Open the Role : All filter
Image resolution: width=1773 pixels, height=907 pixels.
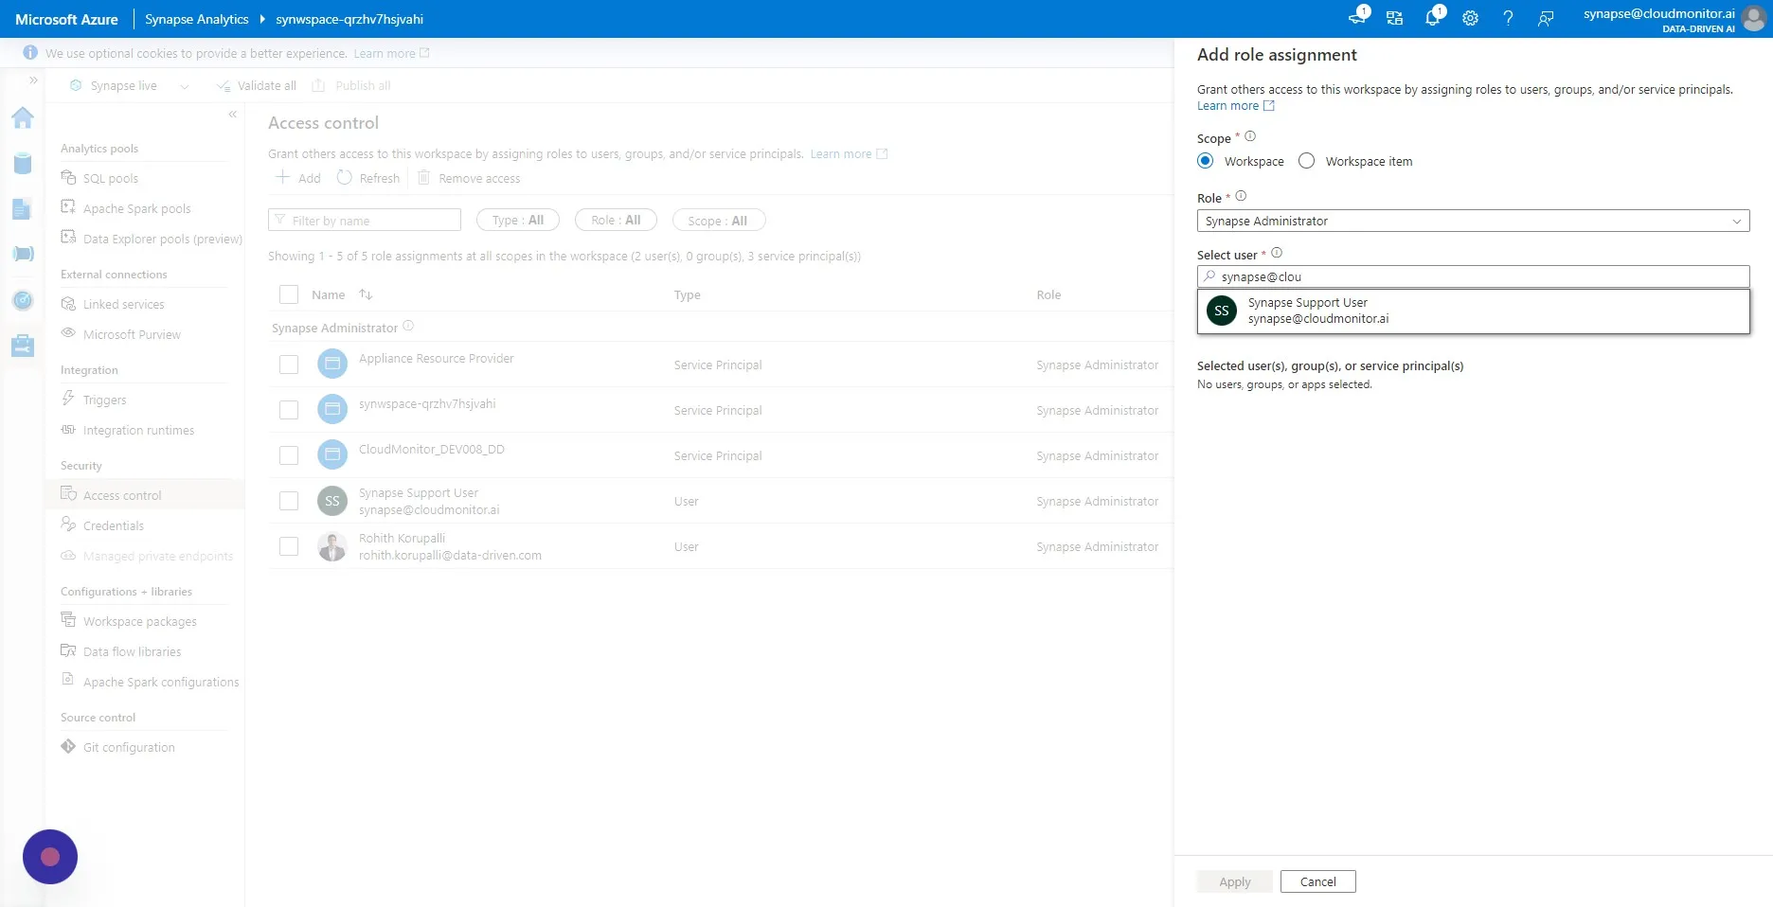pyautogui.click(x=617, y=221)
